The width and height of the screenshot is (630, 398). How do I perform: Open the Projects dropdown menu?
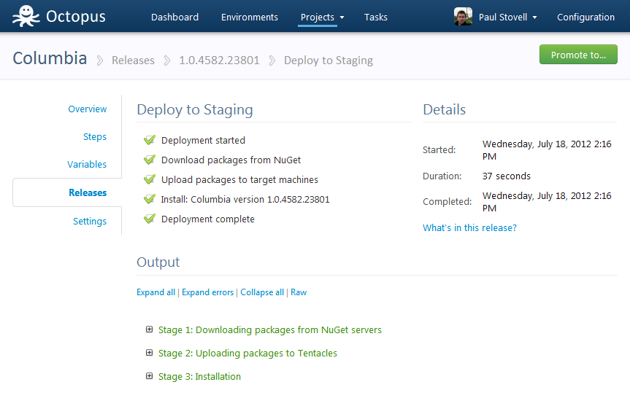tap(321, 17)
